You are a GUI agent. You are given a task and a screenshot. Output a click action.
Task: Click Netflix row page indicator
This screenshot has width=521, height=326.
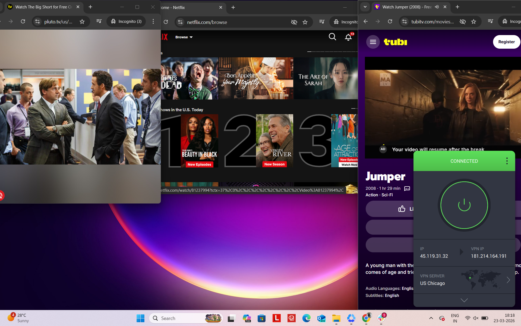(x=333, y=52)
